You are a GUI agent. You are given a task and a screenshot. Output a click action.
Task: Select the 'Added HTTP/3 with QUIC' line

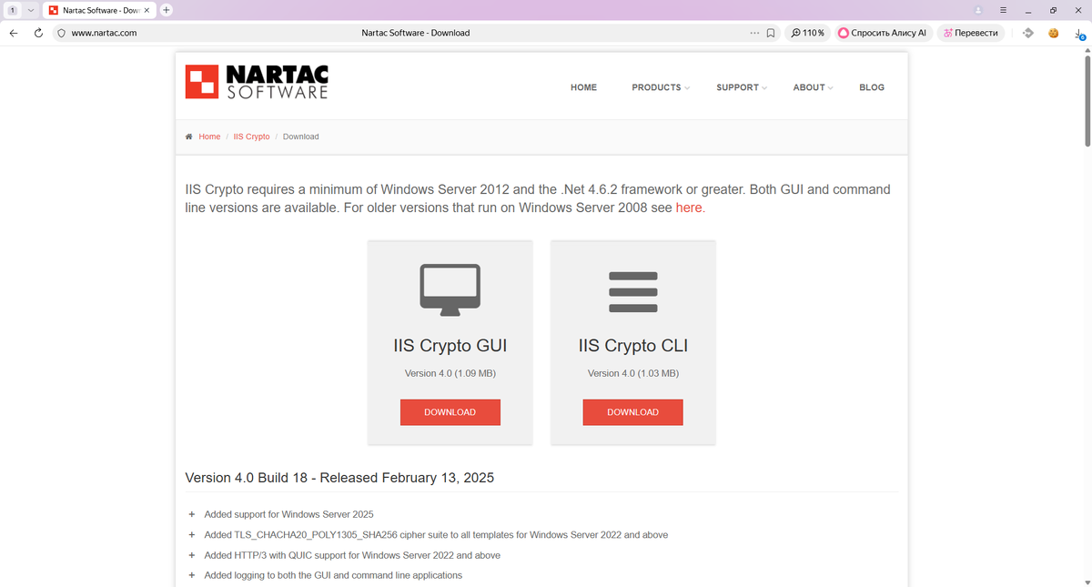[352, 555]
